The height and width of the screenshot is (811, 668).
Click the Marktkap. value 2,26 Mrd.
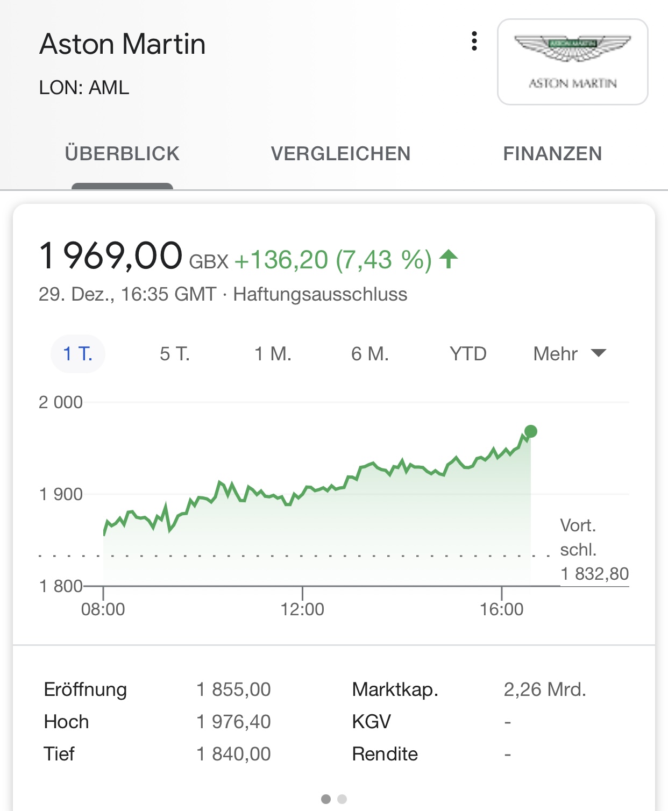tap(544, 689)
